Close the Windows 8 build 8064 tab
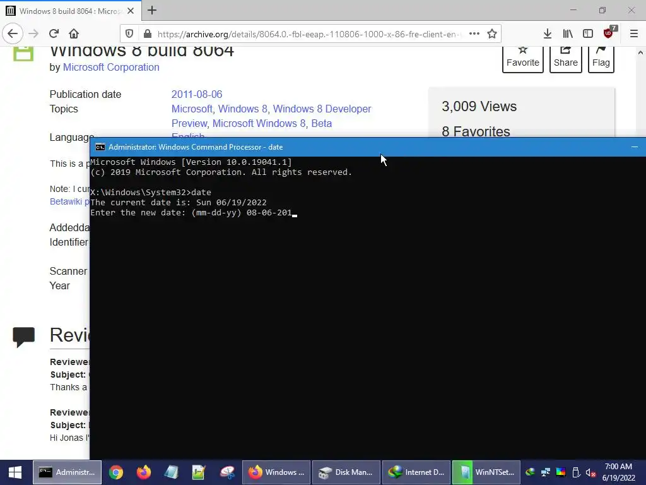Image resolution: width=646 pixels, height=485 pixels. [131, 11]
